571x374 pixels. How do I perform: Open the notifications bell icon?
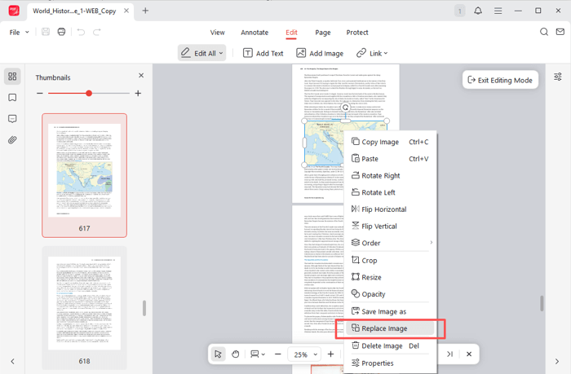pyautogui.click(x=478, y=11)
